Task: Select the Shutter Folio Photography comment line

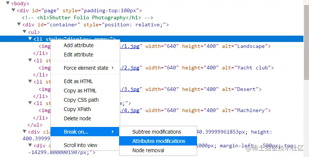Action: click(x=88, y=17)
